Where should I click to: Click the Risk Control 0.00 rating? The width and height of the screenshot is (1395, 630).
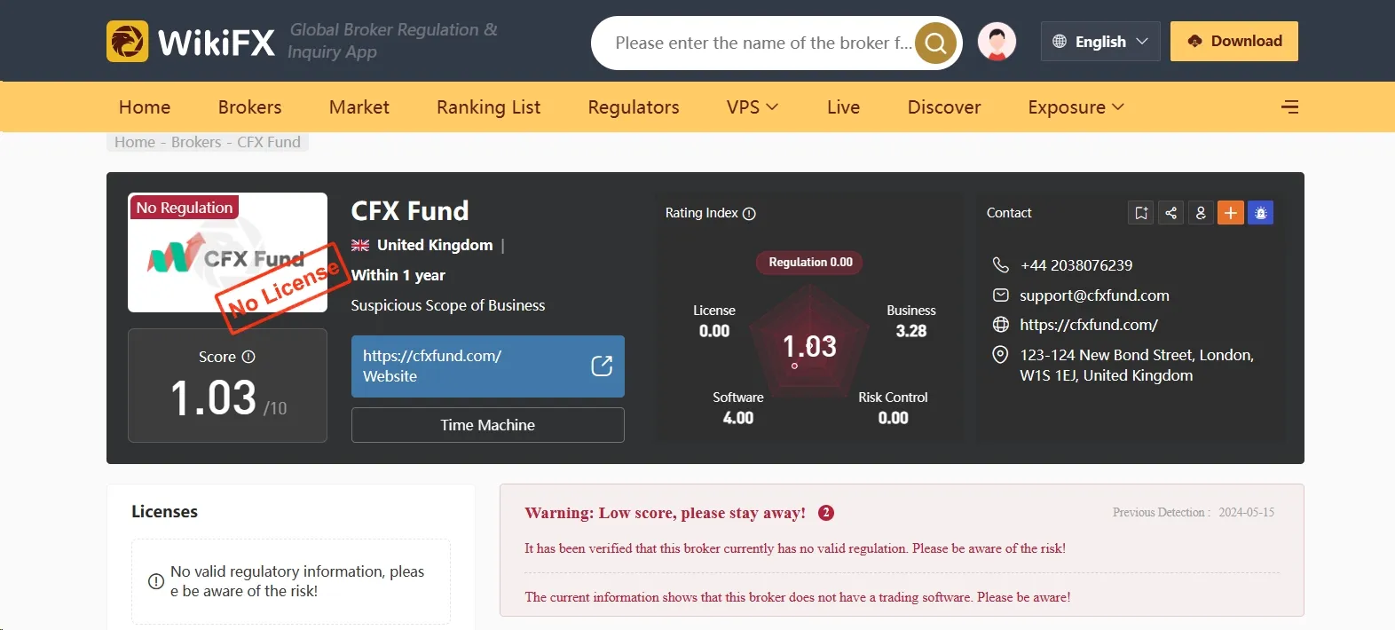893,408
